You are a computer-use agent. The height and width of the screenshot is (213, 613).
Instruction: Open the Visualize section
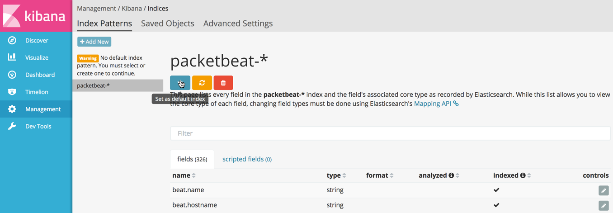pyautogui.click(x=36, y=58)
